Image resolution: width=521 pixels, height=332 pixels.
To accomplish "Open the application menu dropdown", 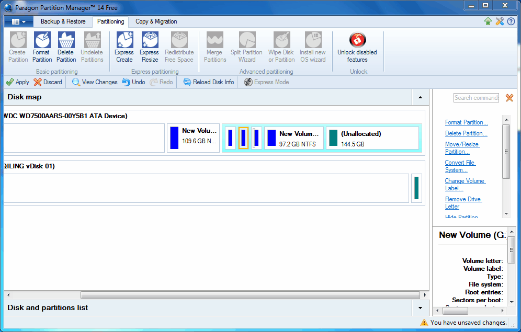I will point(19,21).
